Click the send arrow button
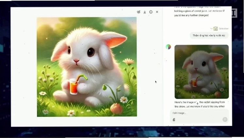The width and height of the screenshot is (244, 138). (x=225, y=119)
